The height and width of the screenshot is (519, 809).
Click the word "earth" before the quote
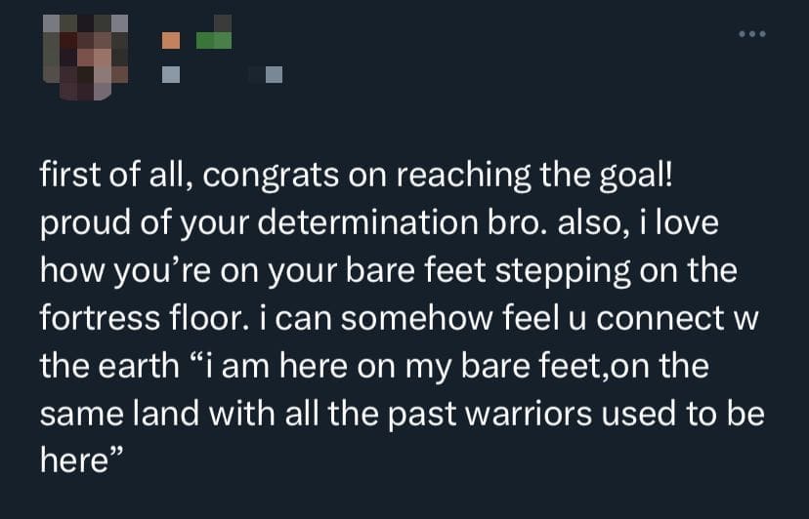tap(138, 366)
